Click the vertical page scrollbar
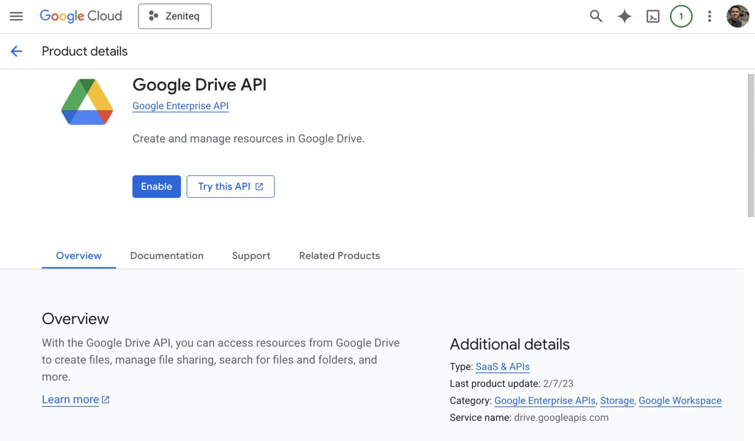 [x=751, y=146]
